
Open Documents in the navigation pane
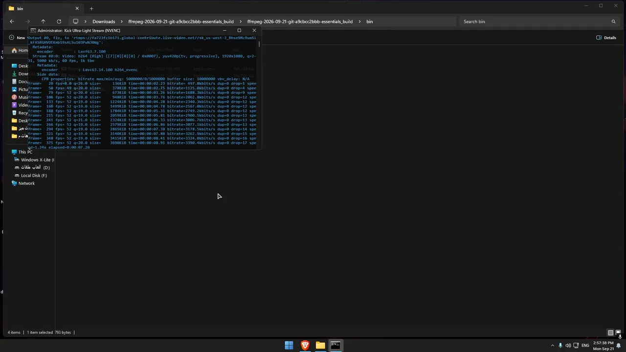click(x=20, y=82)
